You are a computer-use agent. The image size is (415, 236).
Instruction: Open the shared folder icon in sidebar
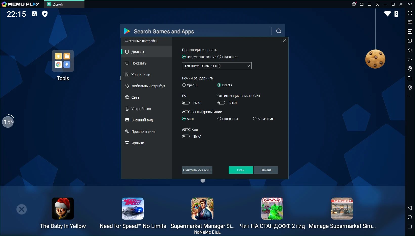410,78
